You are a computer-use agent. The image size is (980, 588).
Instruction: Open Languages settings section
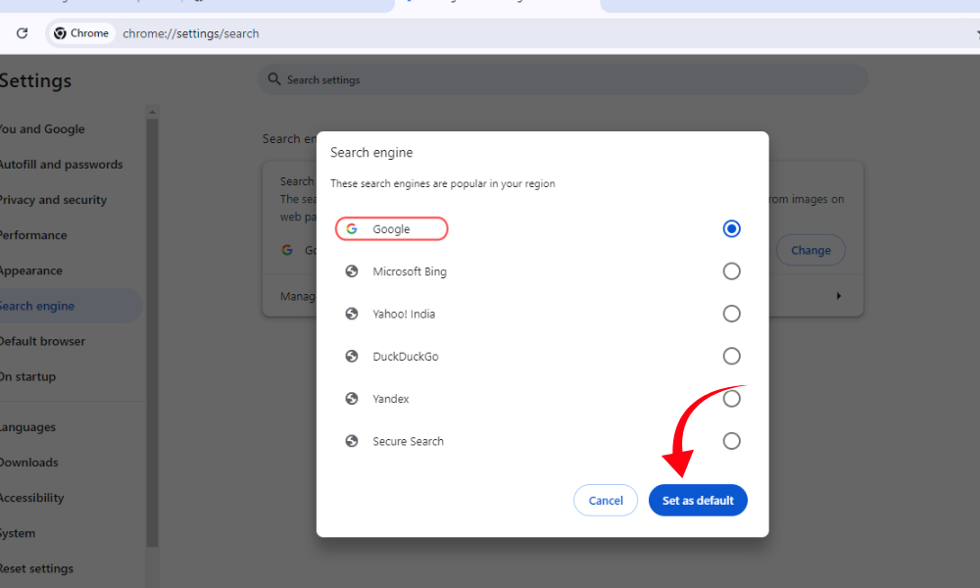pos(27,427)
